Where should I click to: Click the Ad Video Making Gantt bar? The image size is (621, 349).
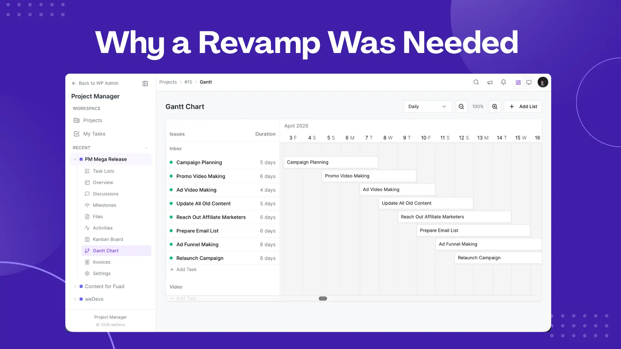pyautogui.click(x=397, y=189)
